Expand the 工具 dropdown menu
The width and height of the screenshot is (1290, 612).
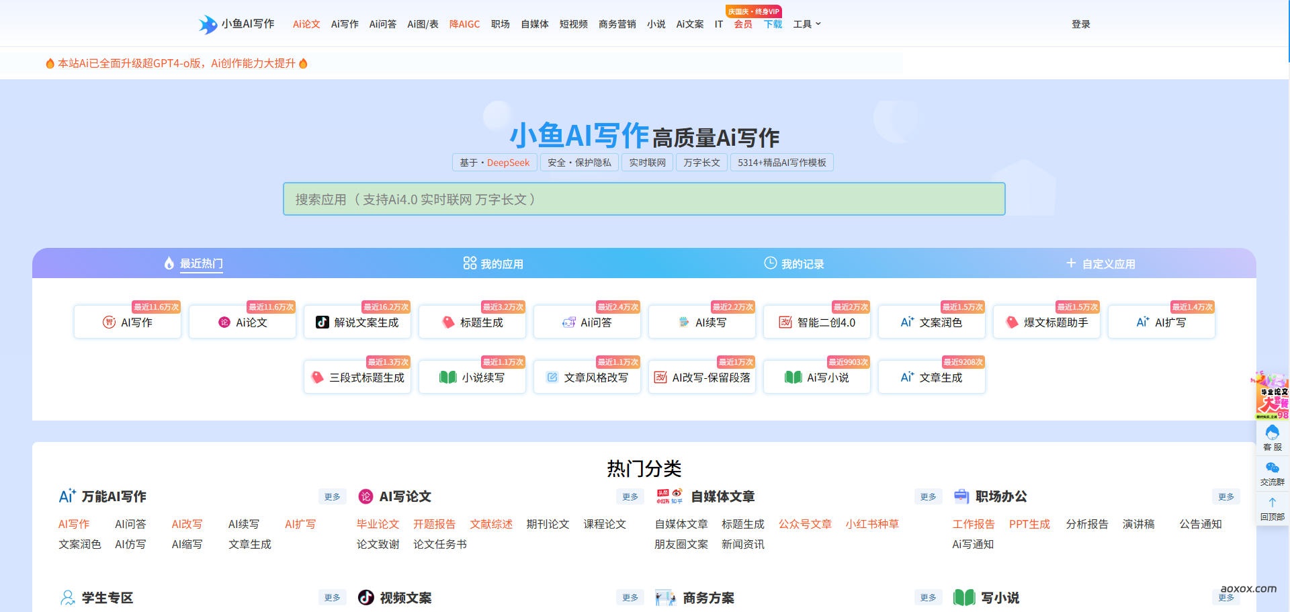point(807,24)
